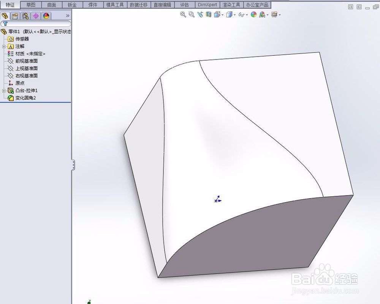Open the 焊件 weldments ribbon tab
Image resolution: width=380 pixels, height=304 pixels.
pyautogui.click(x=93, y=5)
